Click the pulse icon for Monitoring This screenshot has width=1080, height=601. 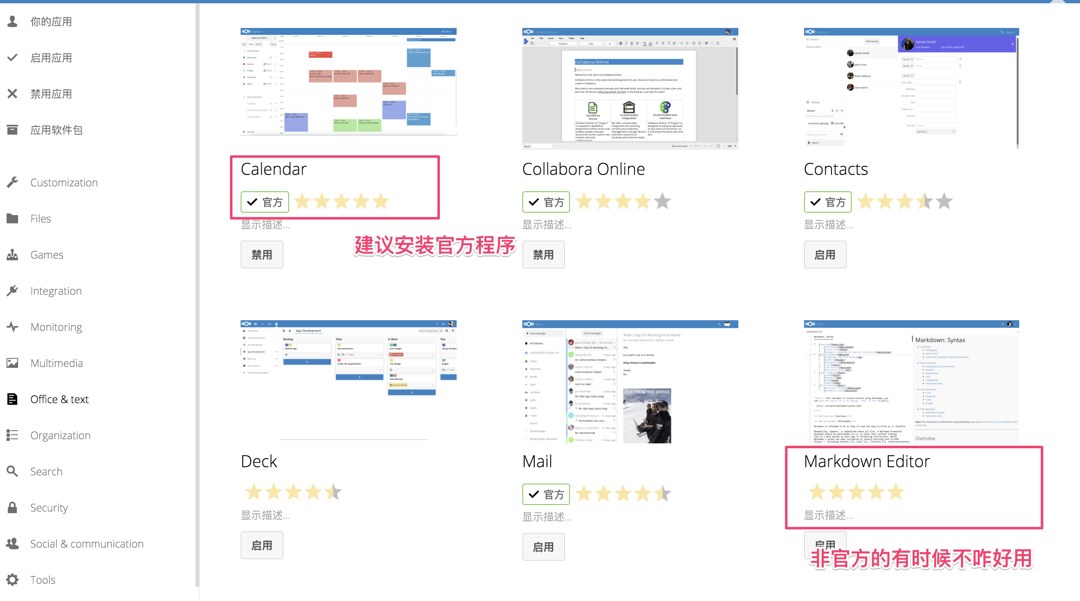(x=12, y=326)
